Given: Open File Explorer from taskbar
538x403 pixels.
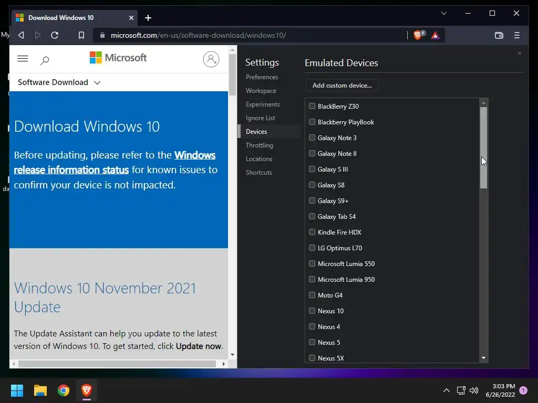Looking at the screenshot, I should [x=40, y=390].
